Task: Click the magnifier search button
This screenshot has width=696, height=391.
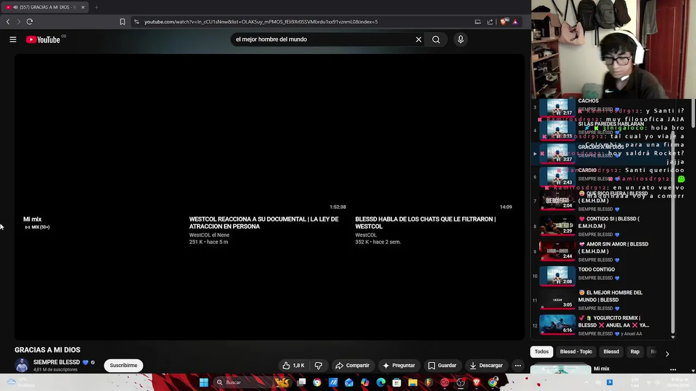Action: coord(436,39)
